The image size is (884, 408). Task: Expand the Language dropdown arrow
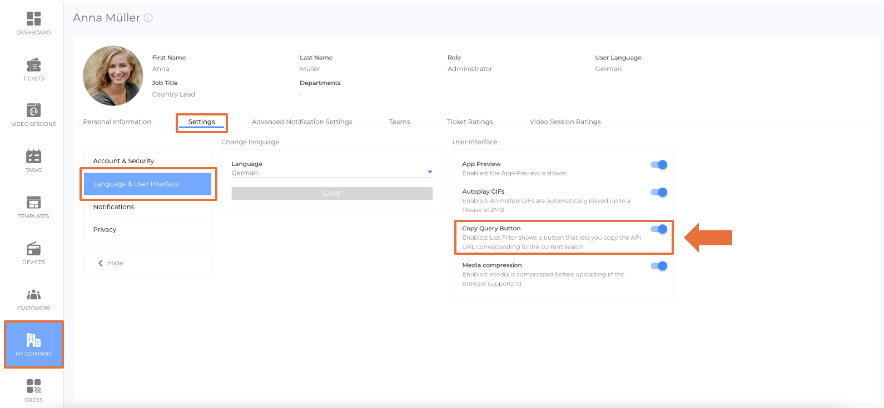pos(430,172)
